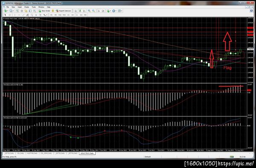256x168 pixels.
Task: Set timeframe to M15
Action: [60, 15]
